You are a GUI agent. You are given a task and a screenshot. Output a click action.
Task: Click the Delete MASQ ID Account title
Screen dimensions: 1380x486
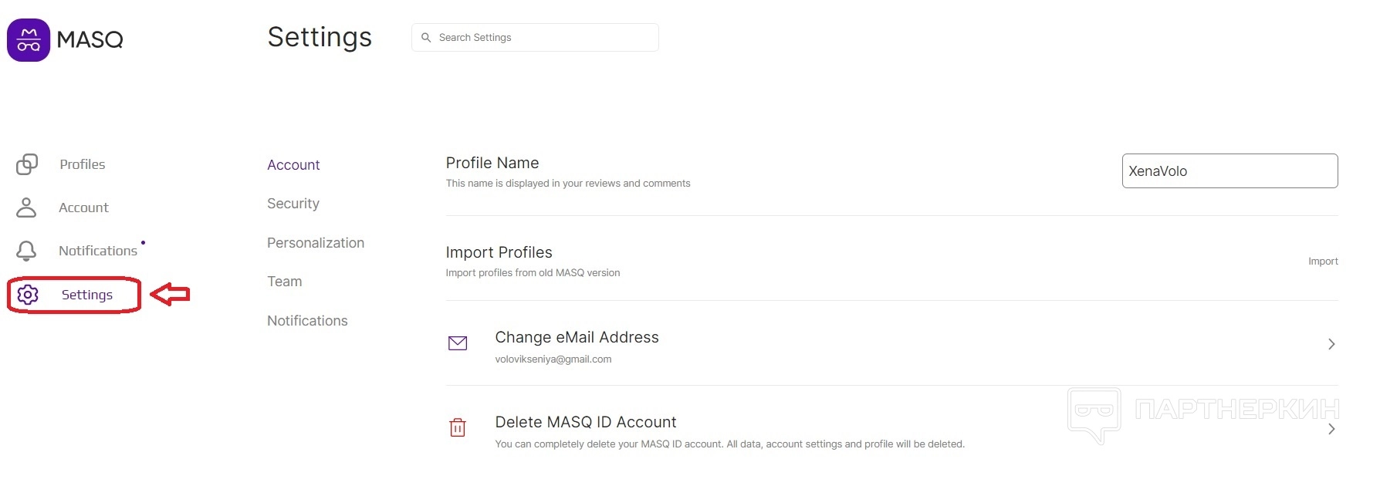(585, 422)
